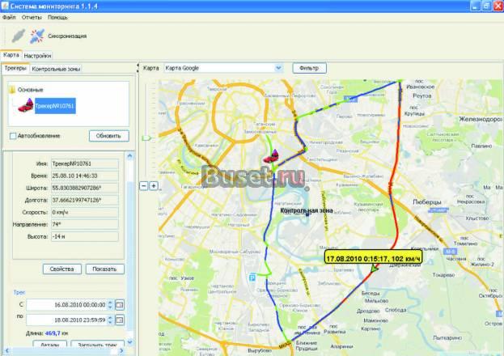The image size is (504, 356).
Task: Select Трекер№10761 in the tracker list
Action: click(x=55, y=106)
